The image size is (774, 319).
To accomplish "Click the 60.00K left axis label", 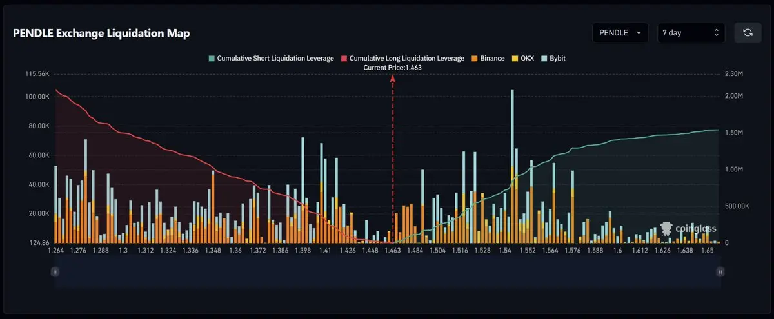I will point(38,155).
